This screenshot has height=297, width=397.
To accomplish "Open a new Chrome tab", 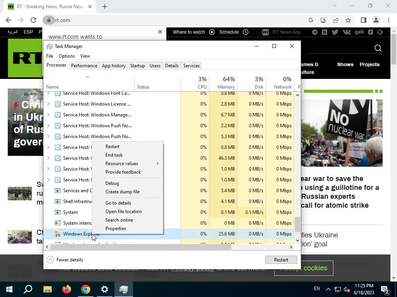I will tap(105, 7).
